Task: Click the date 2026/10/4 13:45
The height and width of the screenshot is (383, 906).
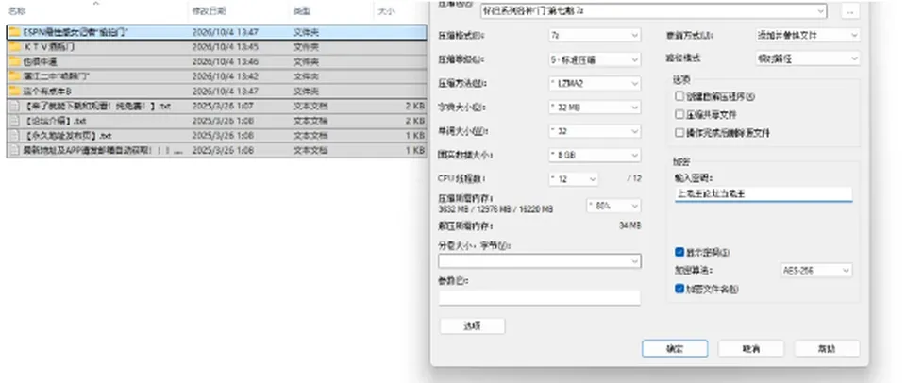Action: point(226,47)
